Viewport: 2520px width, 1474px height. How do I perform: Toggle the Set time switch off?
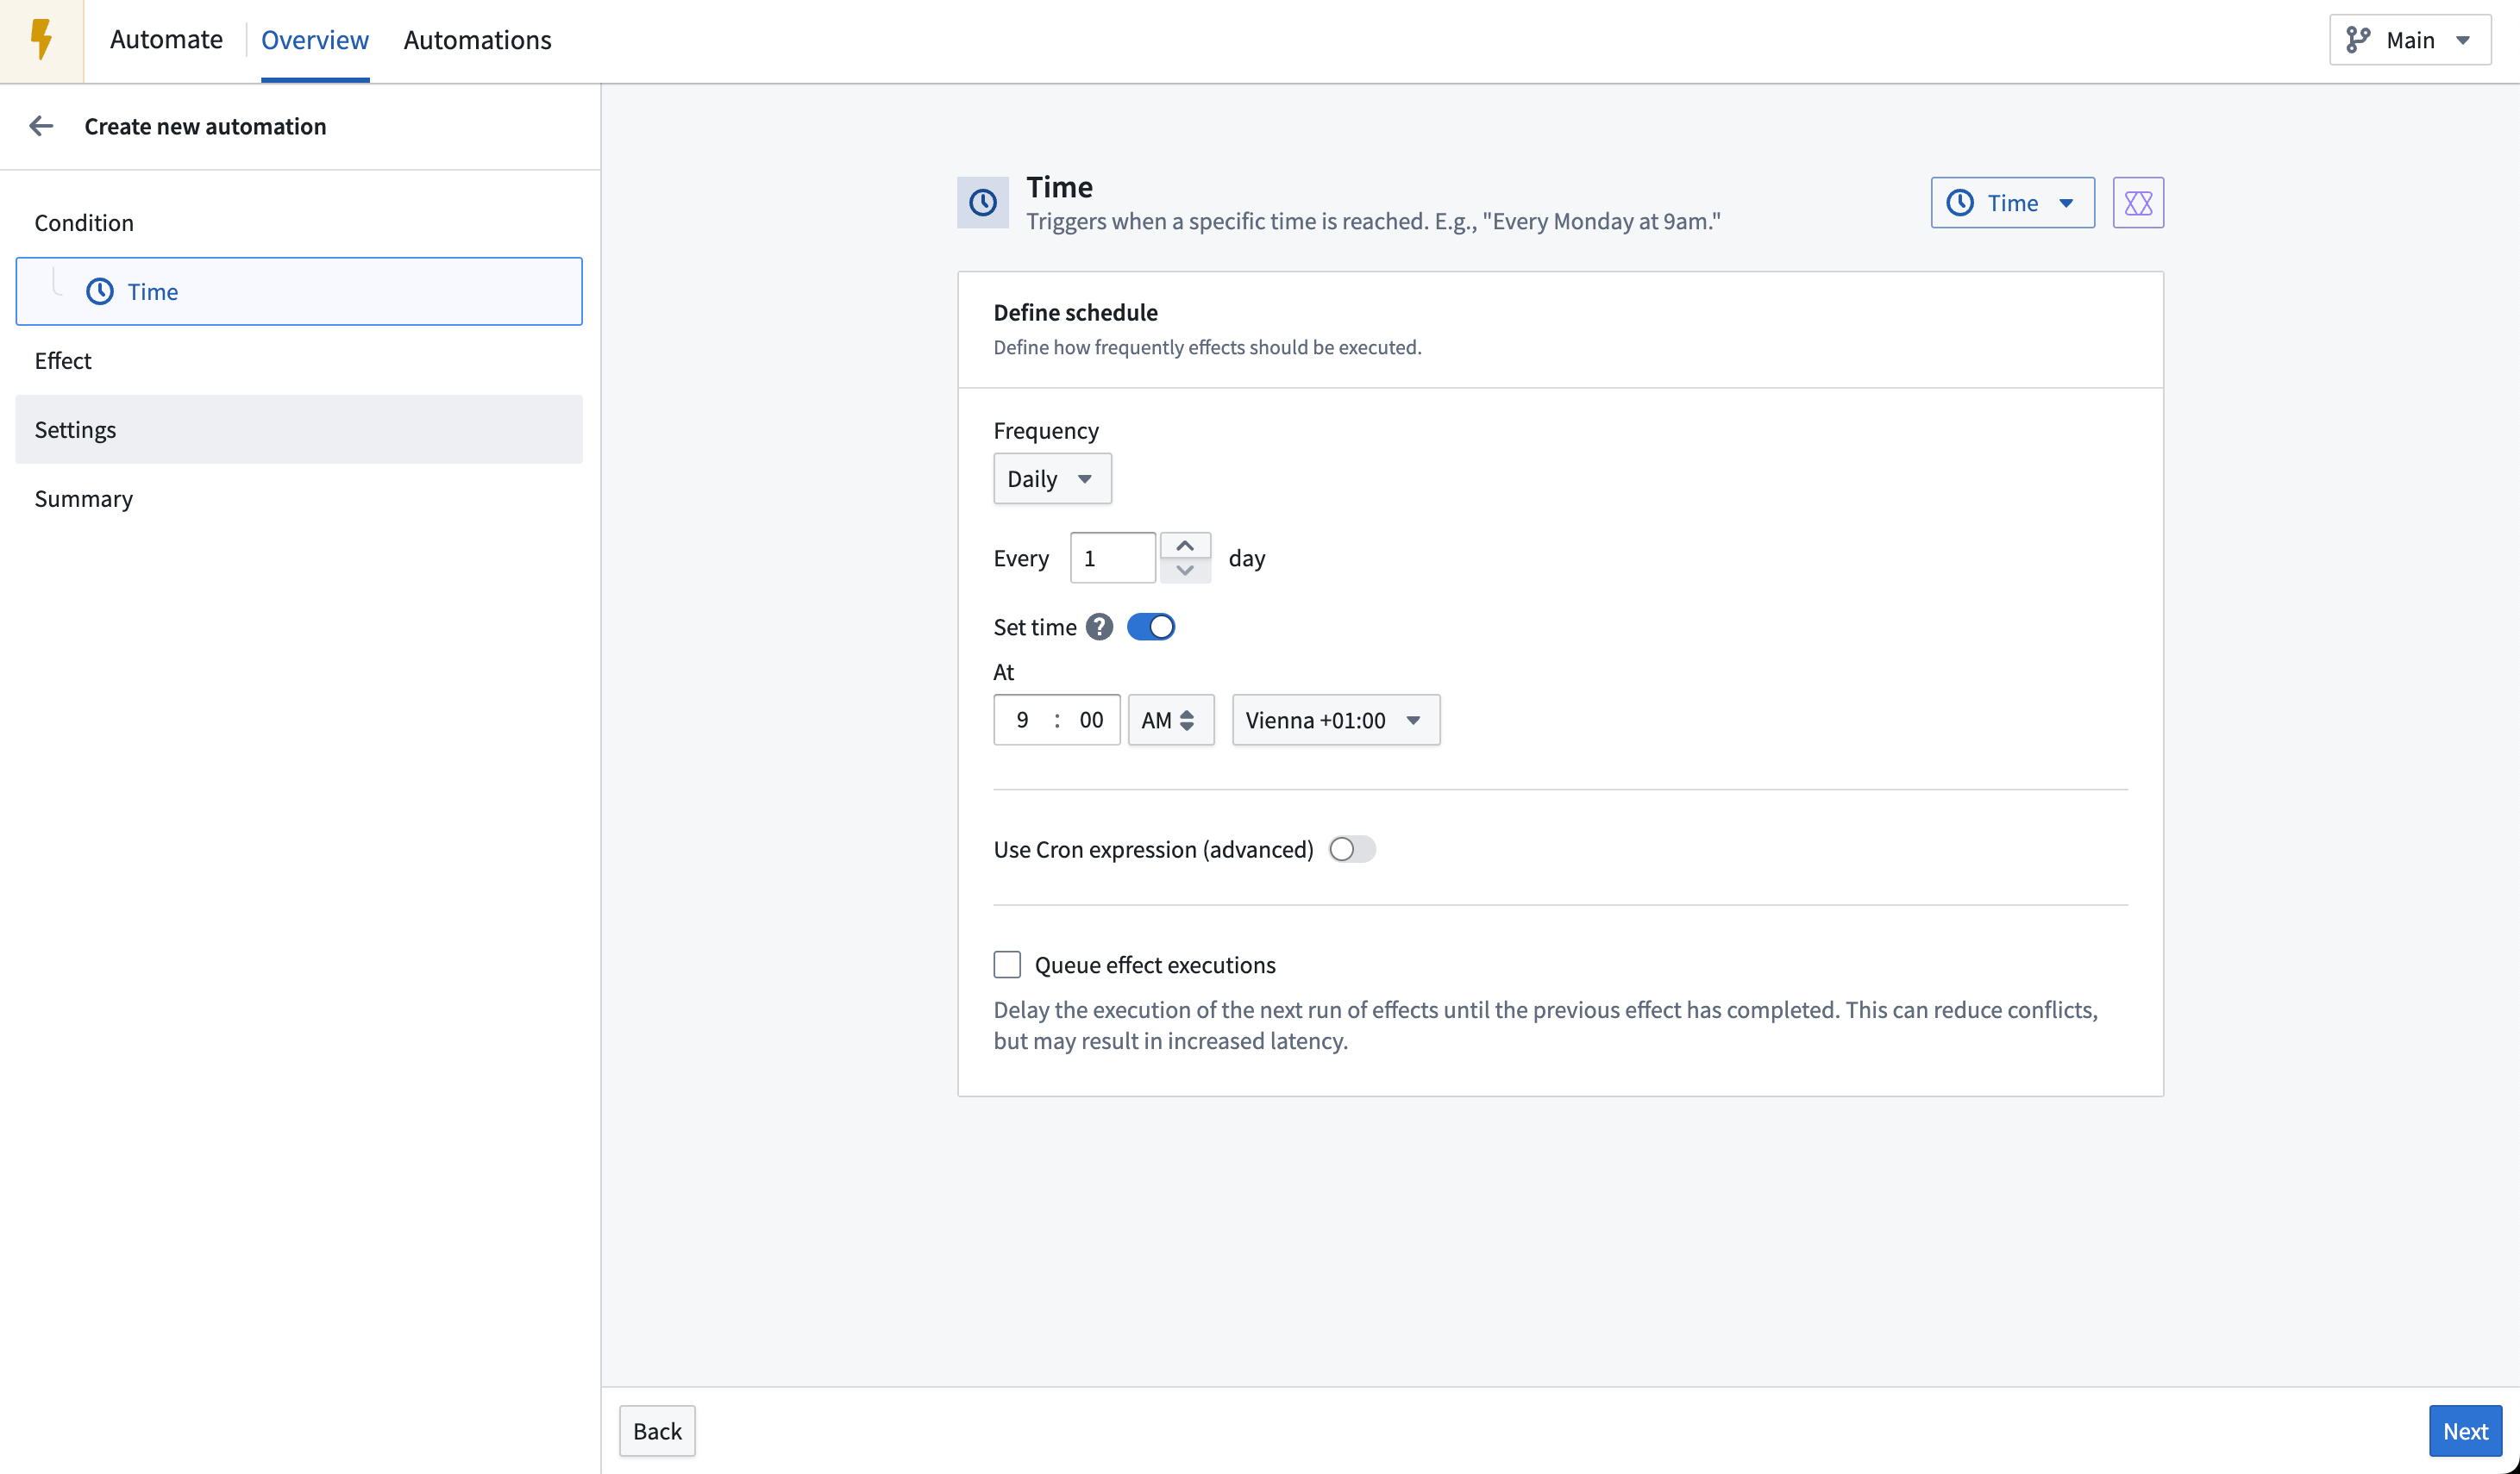point(1150,627)
